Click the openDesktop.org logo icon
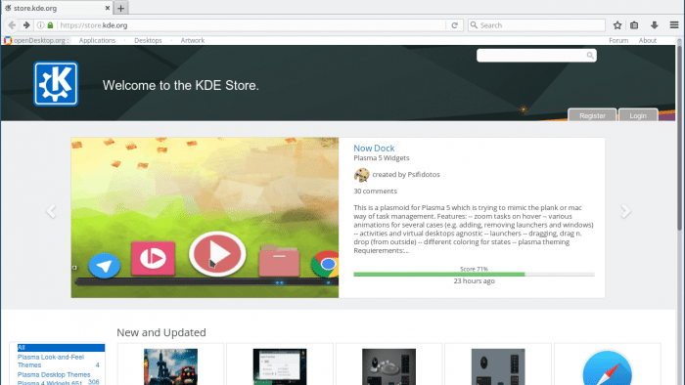The image size is (685, 385). pyautogui.click(x=8, y=40)
